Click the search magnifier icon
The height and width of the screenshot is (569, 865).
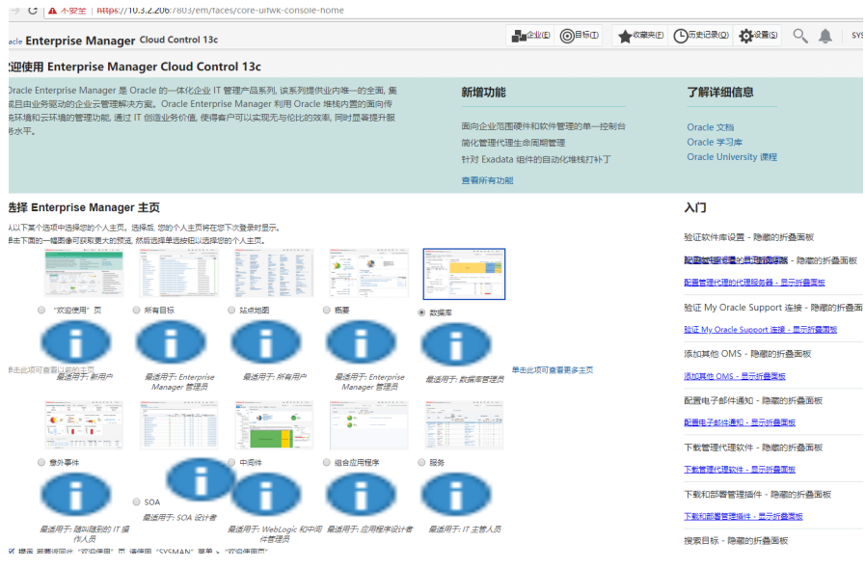pyautogui.click(x=798, y=36)
